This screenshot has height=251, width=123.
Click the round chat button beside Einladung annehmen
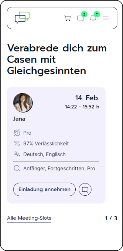pos(85,190)
